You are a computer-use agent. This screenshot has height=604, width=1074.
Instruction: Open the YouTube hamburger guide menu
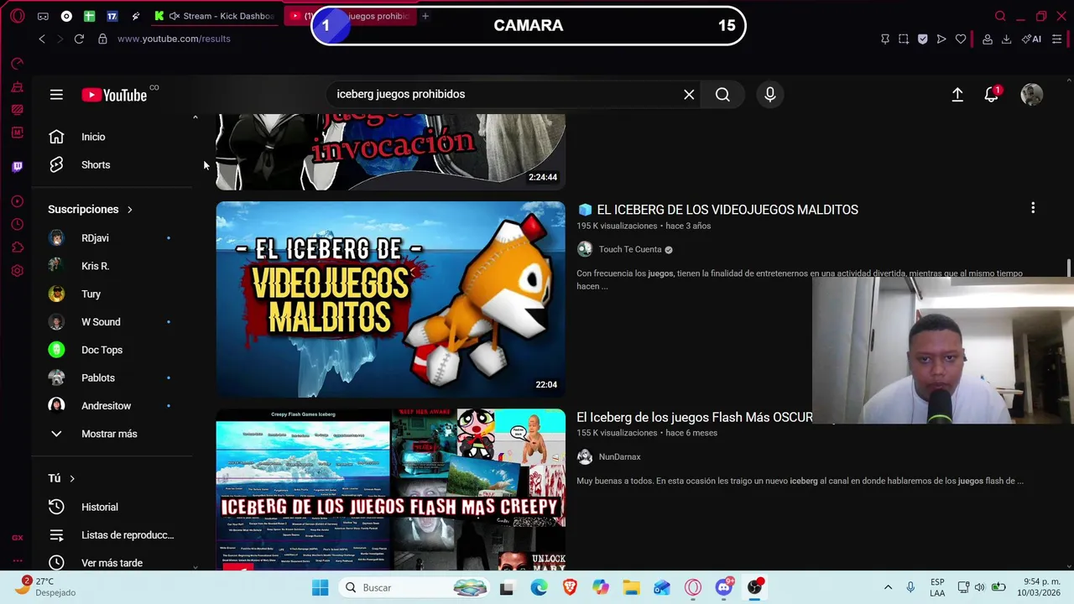pyautogui.click(x=56, y=95)
